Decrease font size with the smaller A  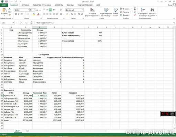(40, 10)
